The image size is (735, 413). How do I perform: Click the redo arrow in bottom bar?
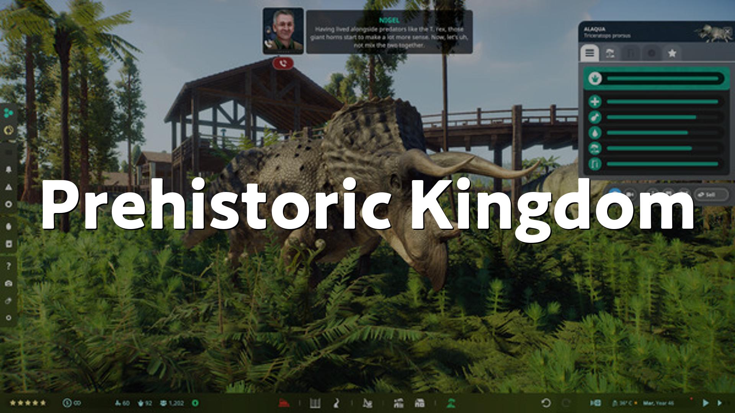coord(566,403)
